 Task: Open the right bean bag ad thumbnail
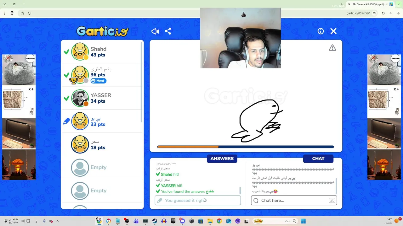[384, 70]
